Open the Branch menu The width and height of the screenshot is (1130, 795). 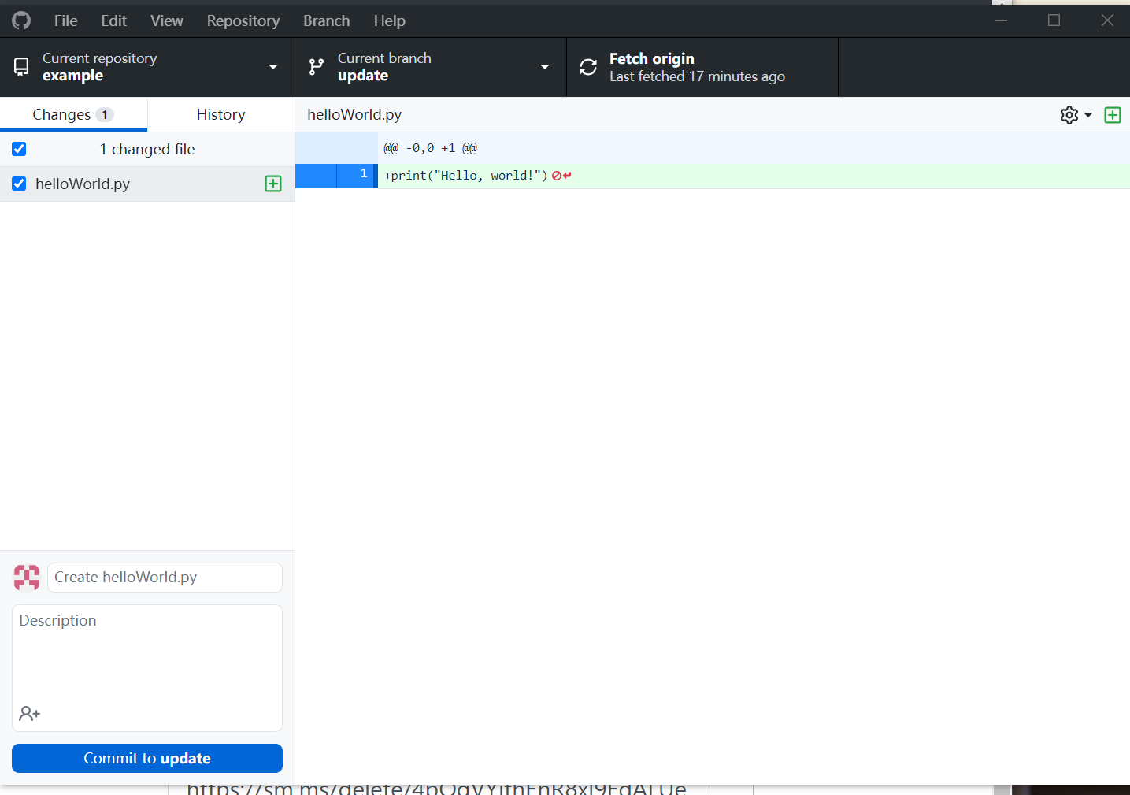point(326,20)
